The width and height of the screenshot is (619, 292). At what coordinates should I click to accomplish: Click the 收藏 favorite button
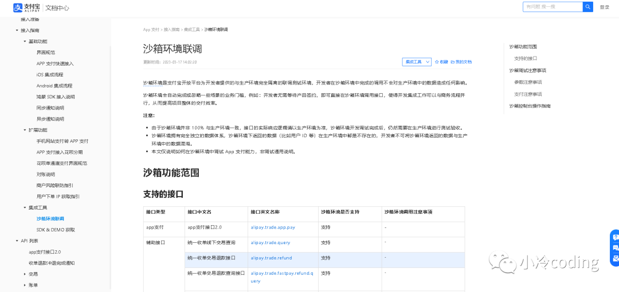[441, 62]
